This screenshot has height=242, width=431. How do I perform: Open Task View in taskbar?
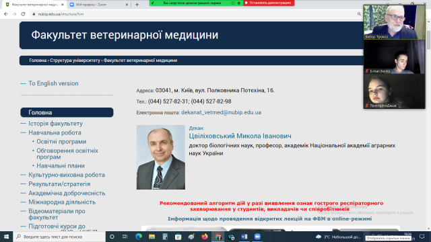pyautogui.click(x=125, y=237)
